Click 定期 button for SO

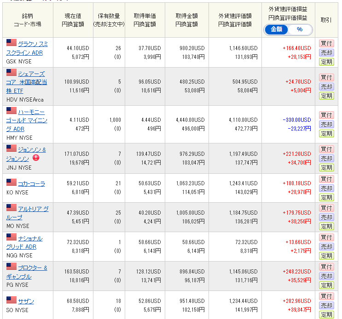coord(326,315)
